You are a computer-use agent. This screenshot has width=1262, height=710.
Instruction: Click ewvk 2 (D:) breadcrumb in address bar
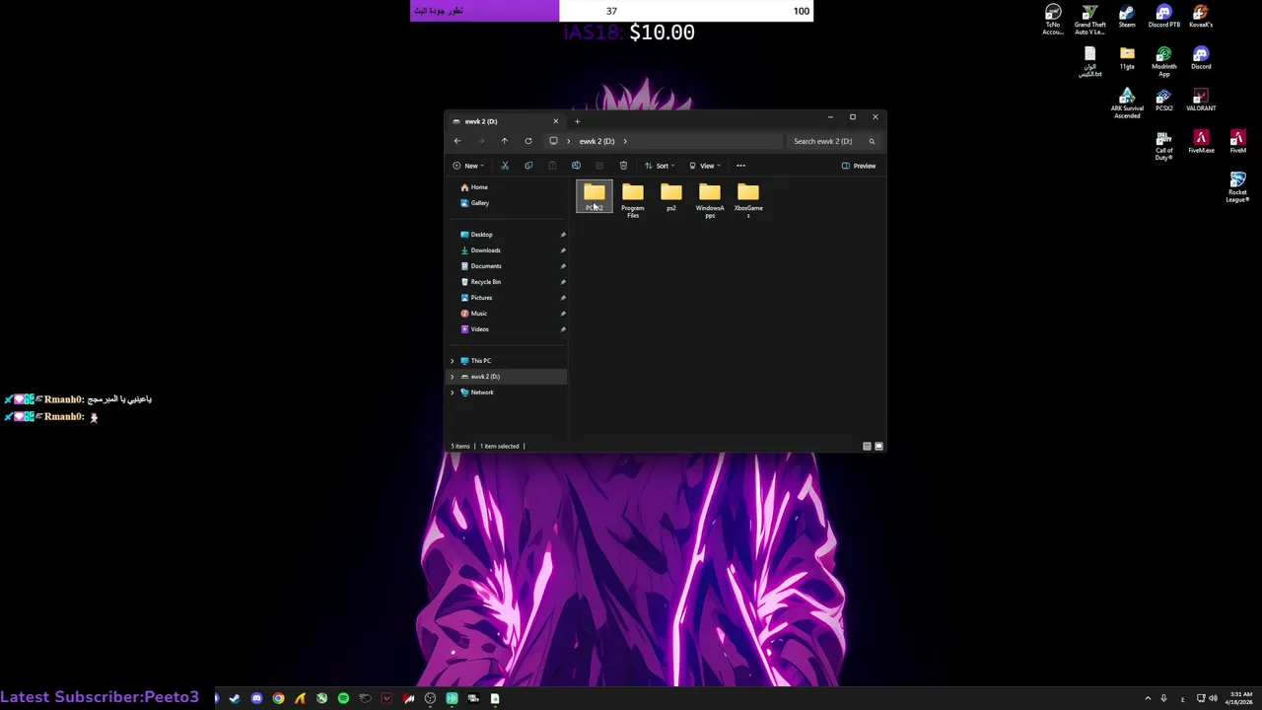(x=596, y=141)
